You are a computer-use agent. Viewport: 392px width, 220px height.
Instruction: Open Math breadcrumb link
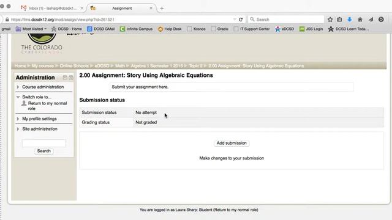(x=120, y=66)
